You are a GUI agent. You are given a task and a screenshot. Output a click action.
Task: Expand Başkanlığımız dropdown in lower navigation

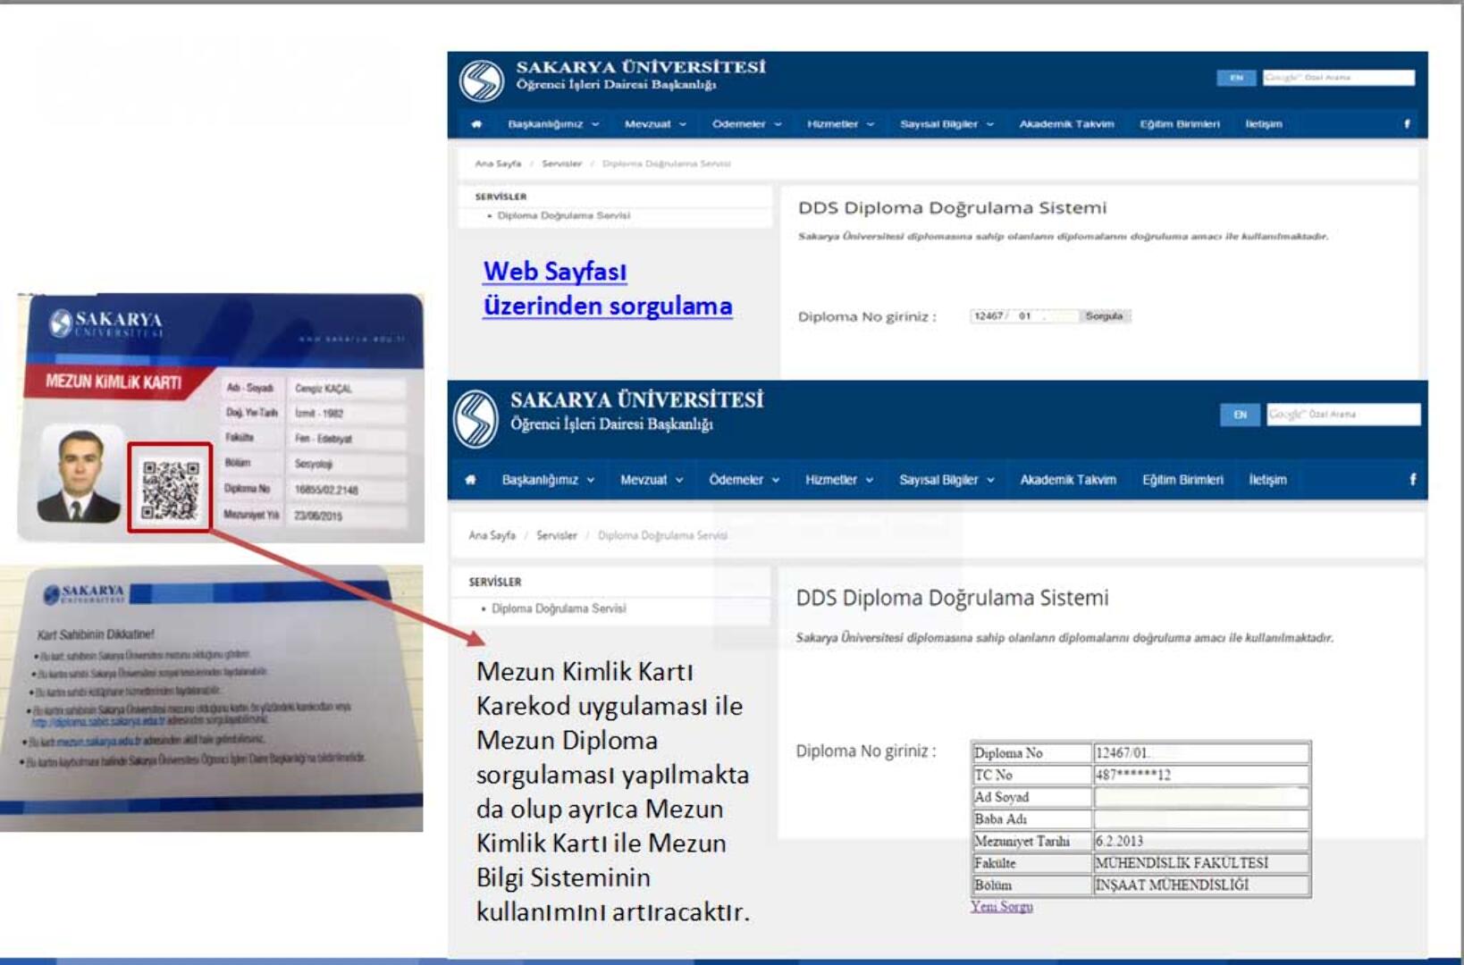tap(548, 480)
